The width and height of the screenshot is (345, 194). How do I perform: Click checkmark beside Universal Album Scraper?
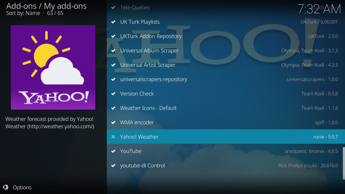click(113, 51)
